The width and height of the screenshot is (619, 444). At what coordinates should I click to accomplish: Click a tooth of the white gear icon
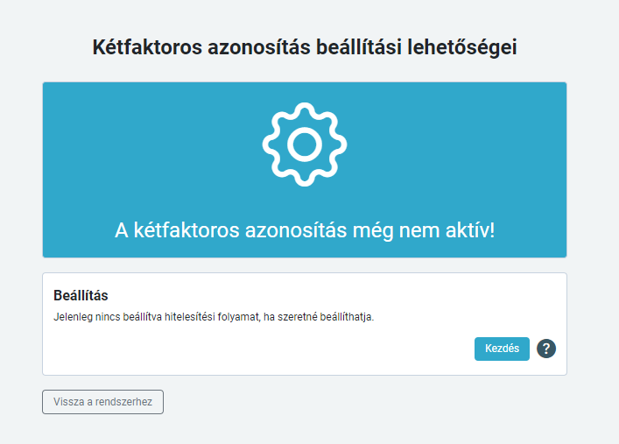pos(305,109)
